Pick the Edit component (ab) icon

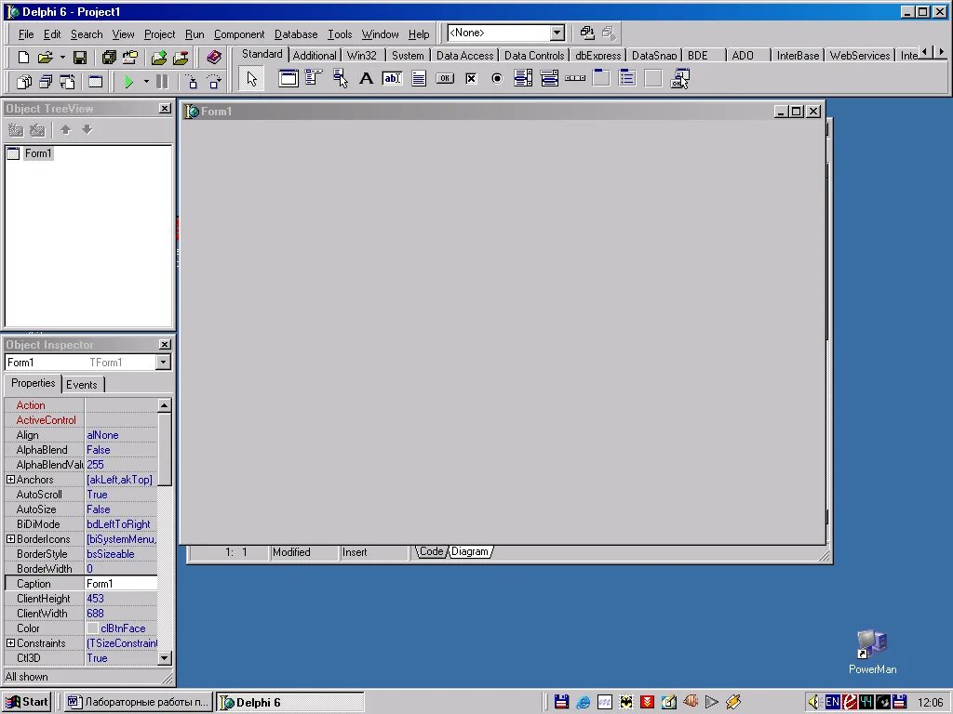click(392, 78)
